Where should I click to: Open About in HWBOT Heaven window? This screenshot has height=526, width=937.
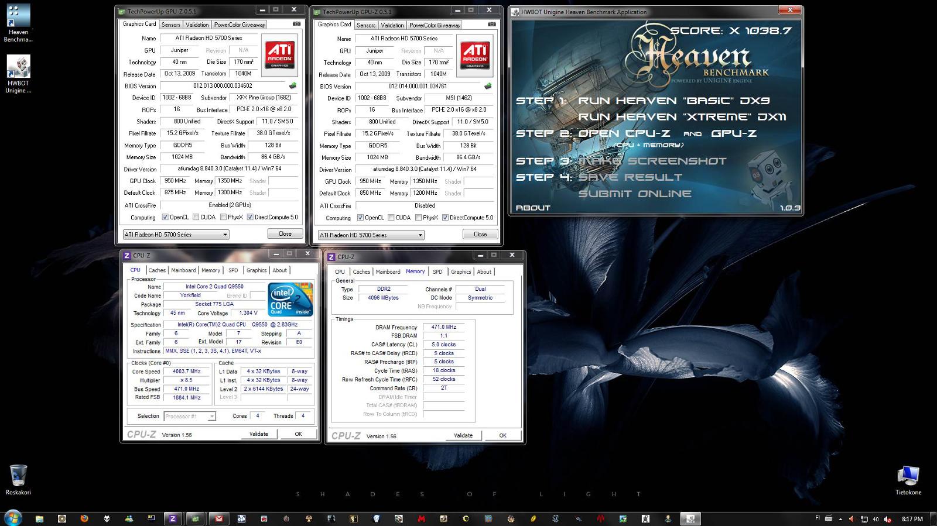[533, 208]
